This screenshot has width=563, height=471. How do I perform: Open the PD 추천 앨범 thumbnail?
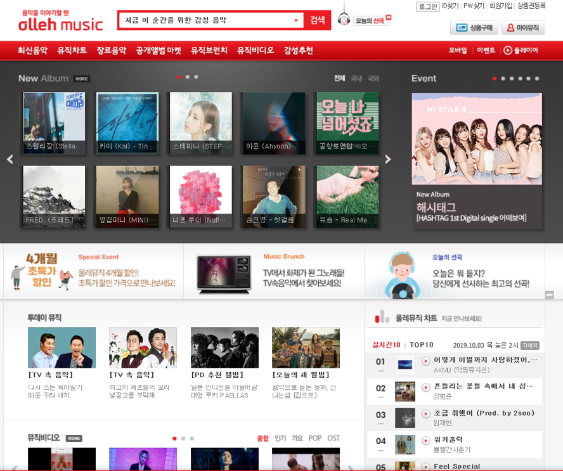point(224,347)
